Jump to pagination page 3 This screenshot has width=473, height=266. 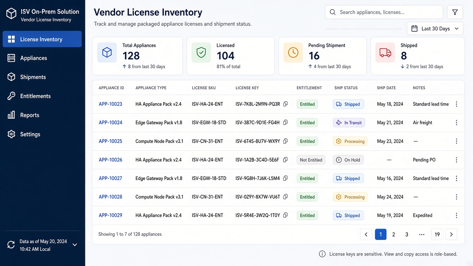(407, 234)
